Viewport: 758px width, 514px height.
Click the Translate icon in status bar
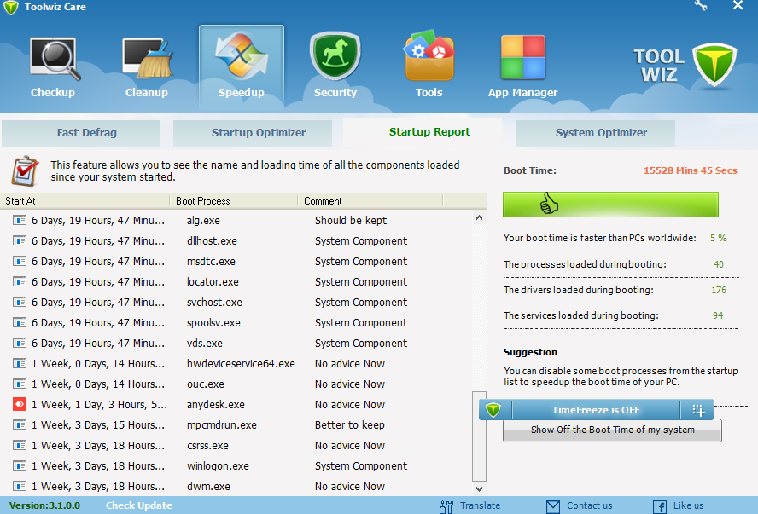click(446, 506)
